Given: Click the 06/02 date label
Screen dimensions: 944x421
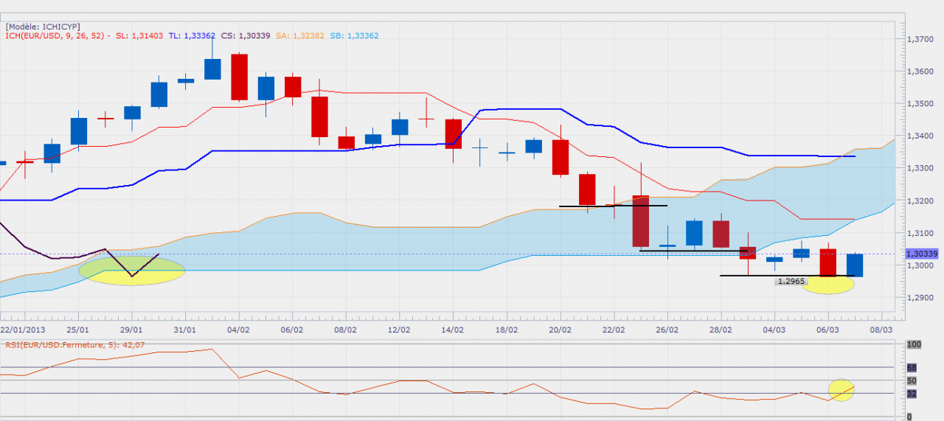Looking at the screenshot, I should [x=292, y=330].
